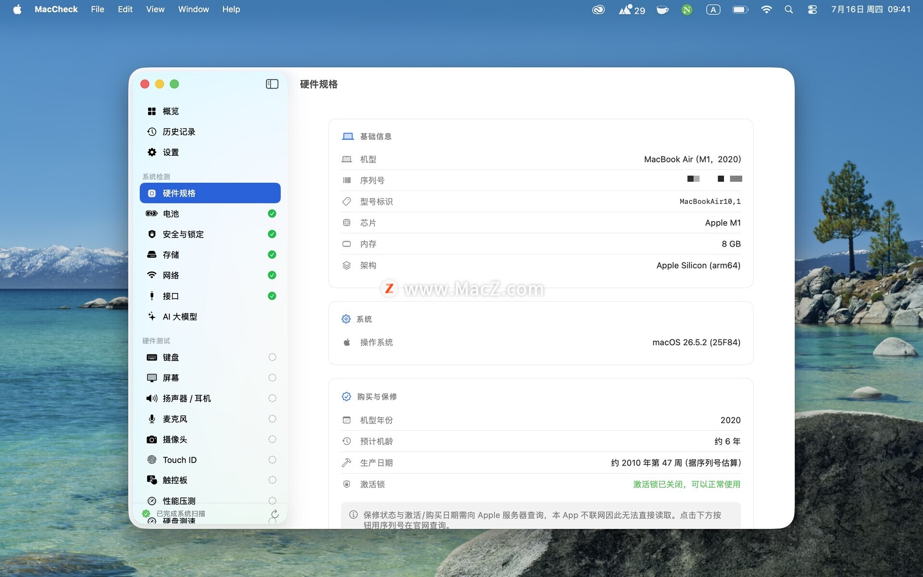Start the 屏幕 screen test

point(210,378)
